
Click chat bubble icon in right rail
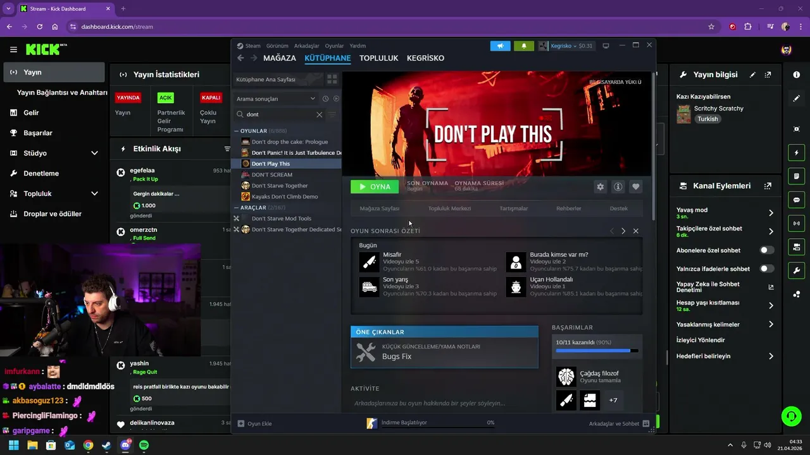[x=796, y=200]
